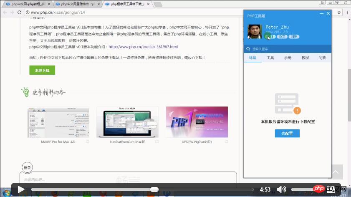
Task: Click the Peter_Zhu username
Action: point(277,27)
